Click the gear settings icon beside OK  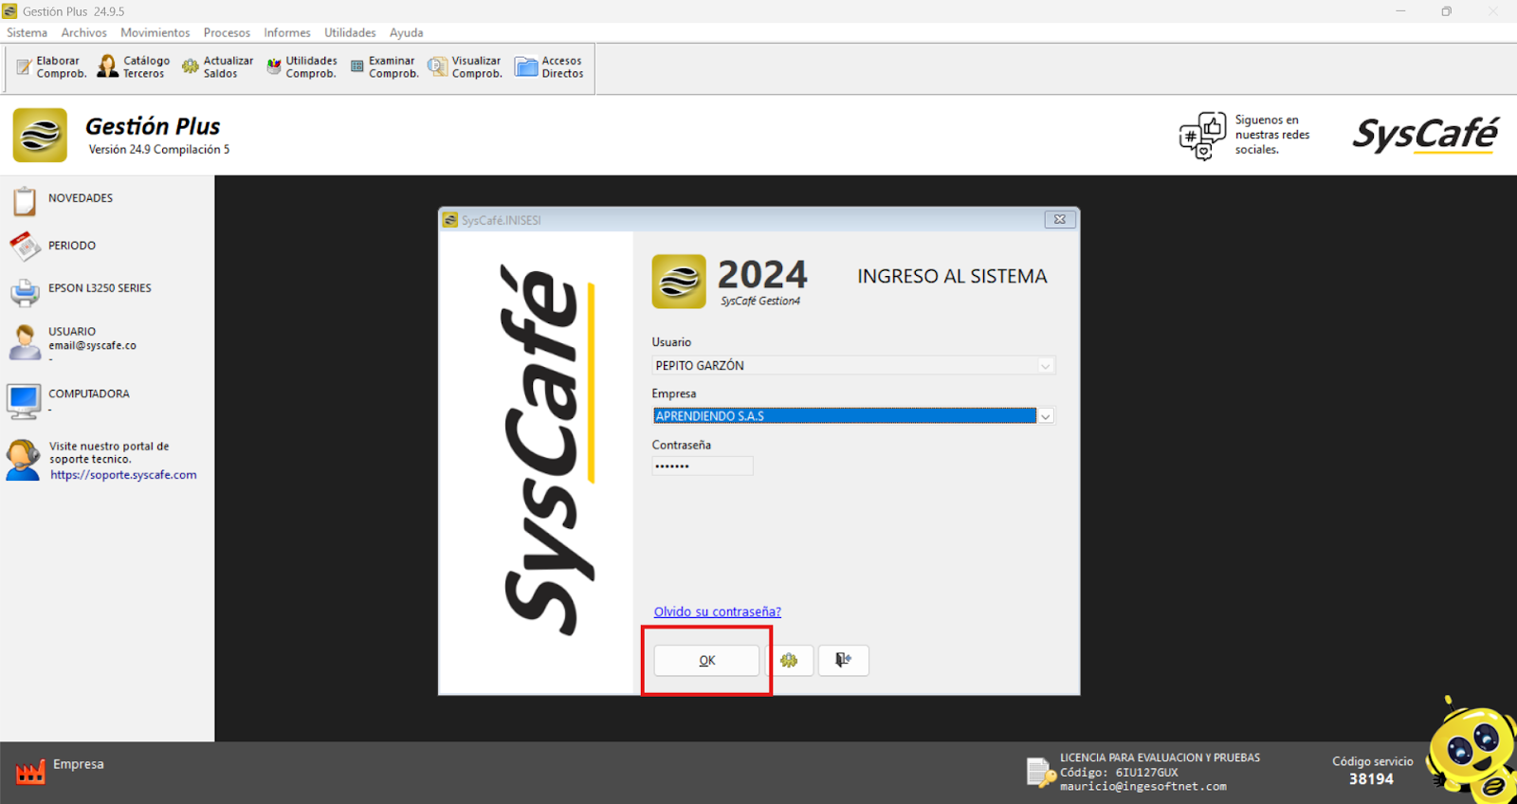[x=789, y=660]
